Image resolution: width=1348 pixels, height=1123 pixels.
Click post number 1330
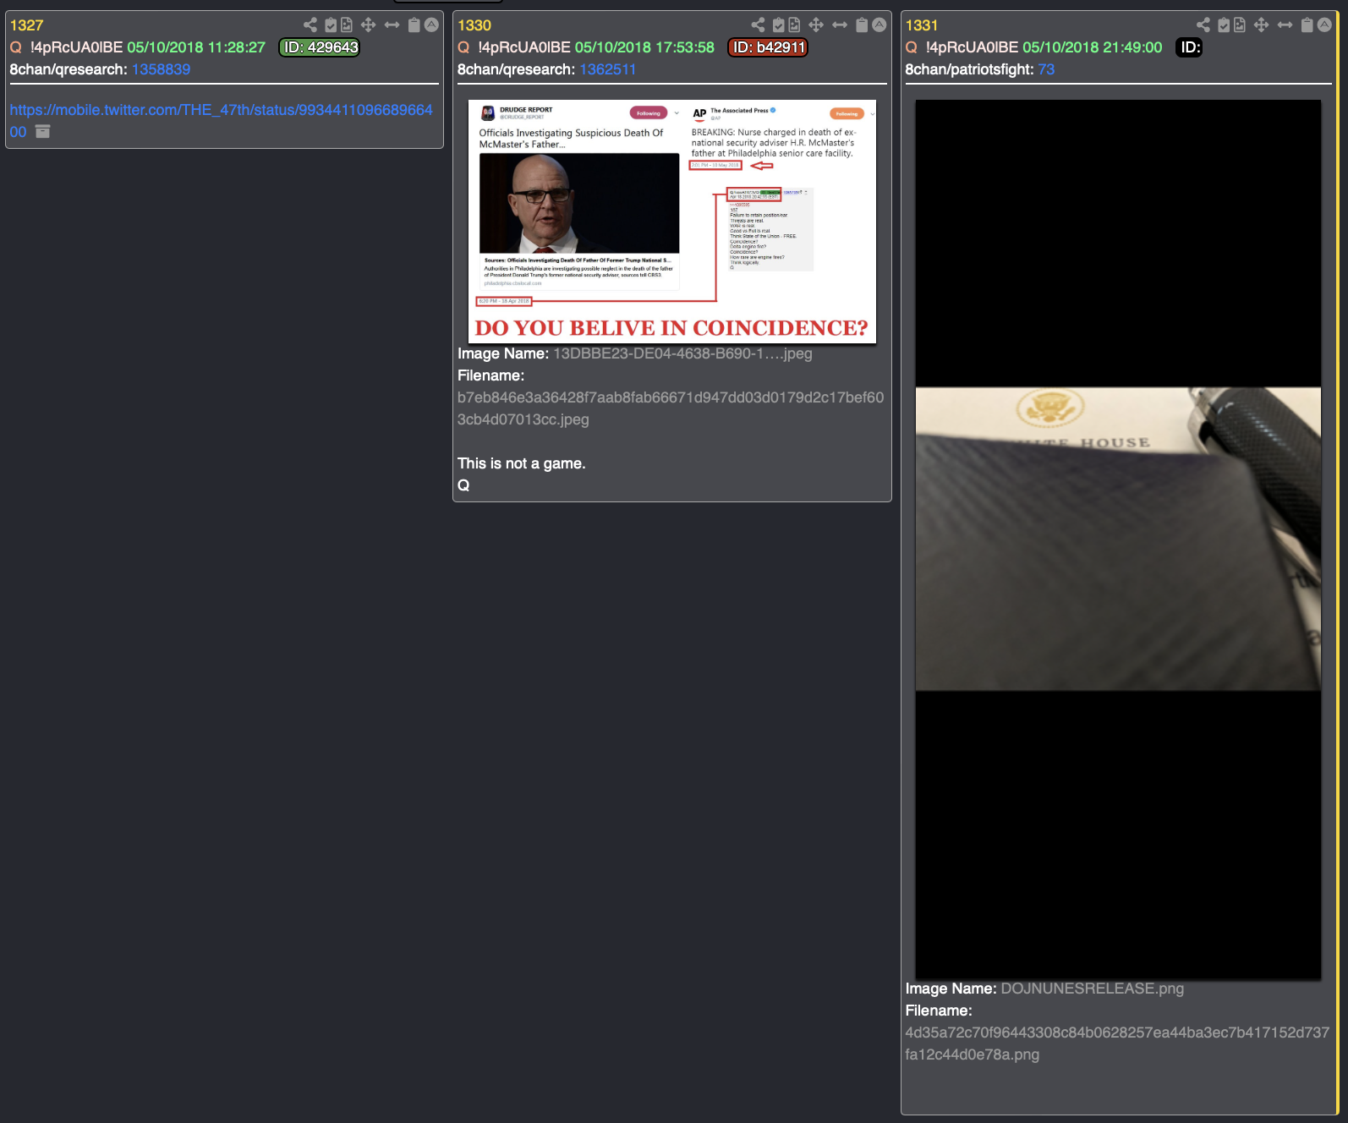pos(474,25)
